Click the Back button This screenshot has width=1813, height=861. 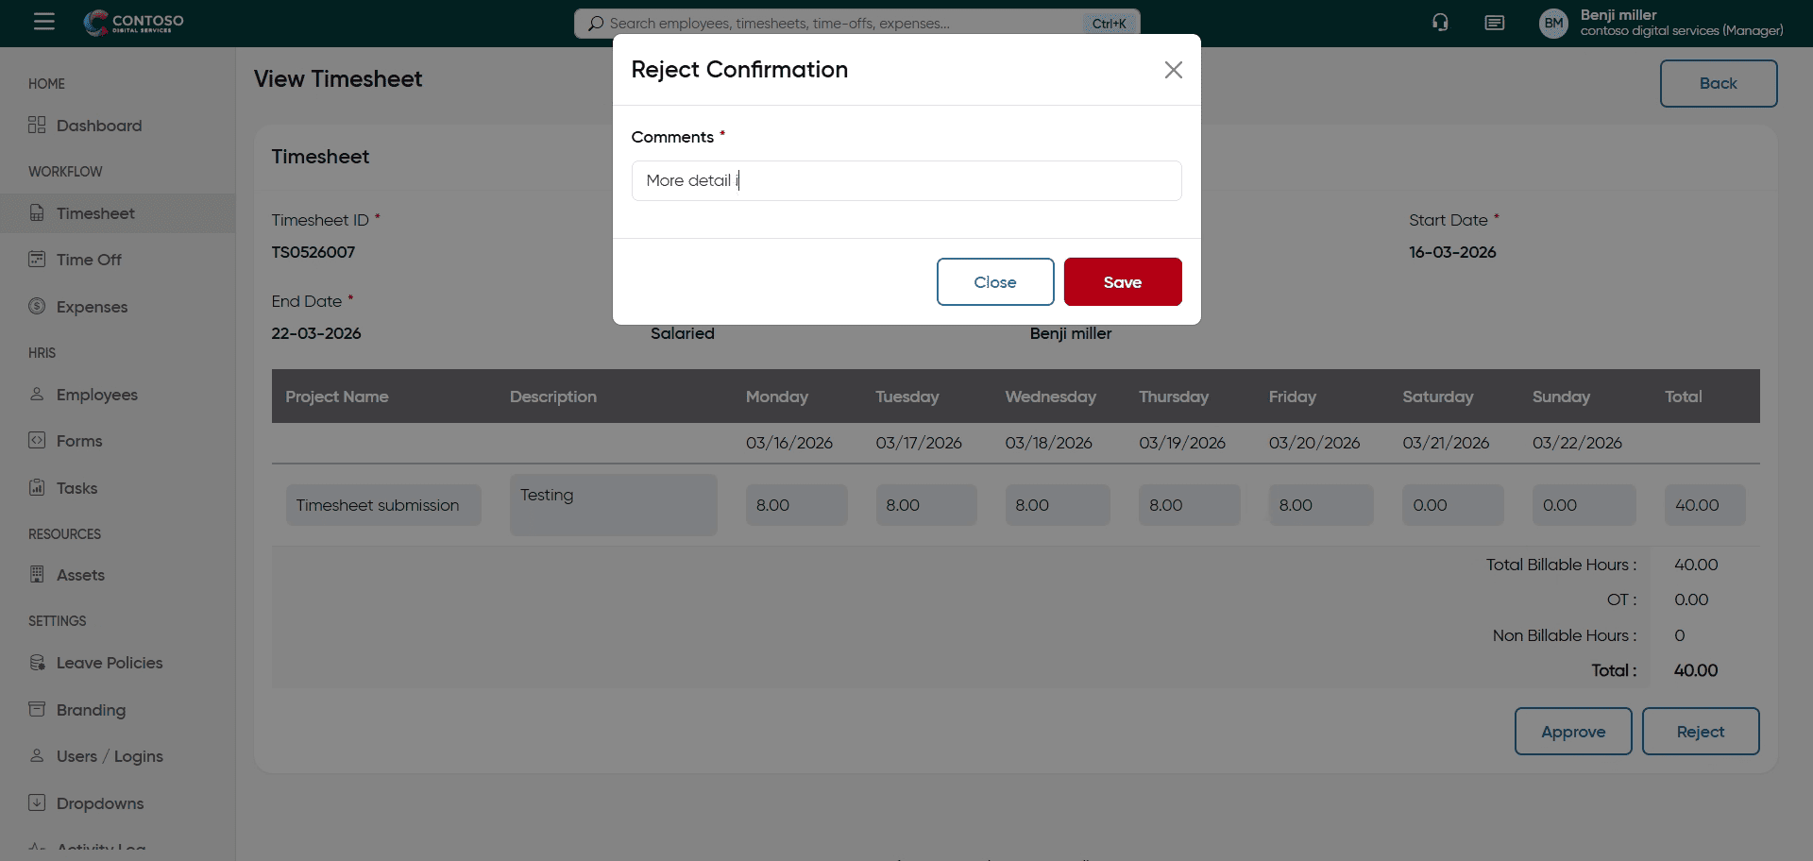1718,83
